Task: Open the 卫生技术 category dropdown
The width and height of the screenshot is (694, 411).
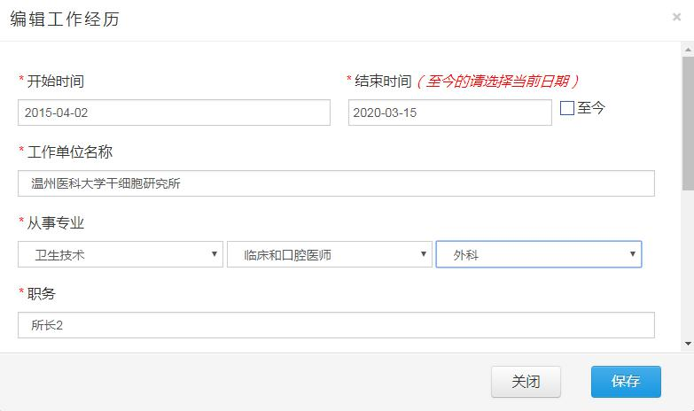Action: [121, 254]
